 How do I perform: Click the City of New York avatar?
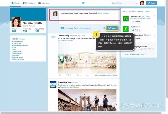(53, 85)
